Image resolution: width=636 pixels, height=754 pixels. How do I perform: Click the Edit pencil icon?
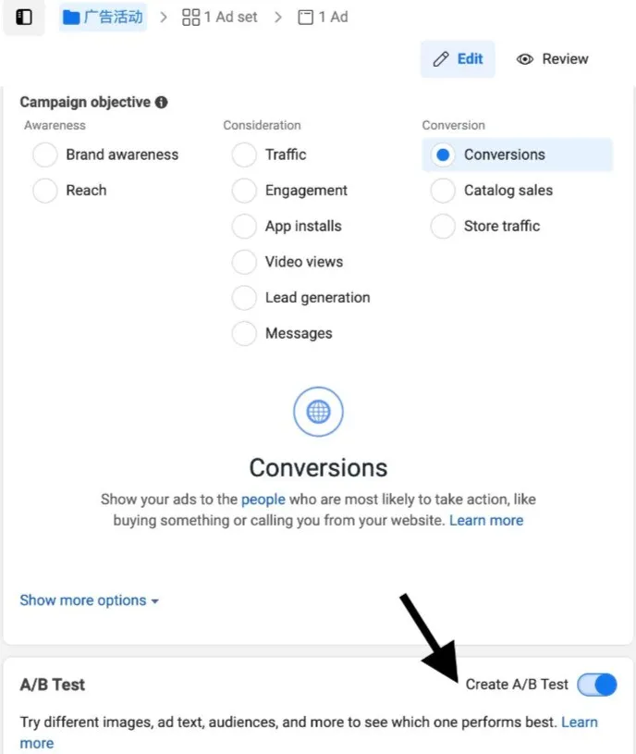coord(441,59)
